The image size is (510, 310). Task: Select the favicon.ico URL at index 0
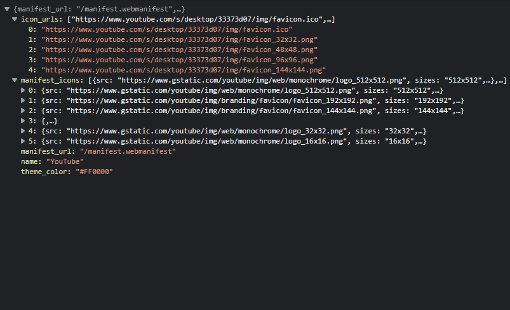[x=167, y=29]
